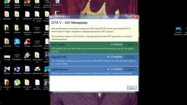Click Установить button for openCamera
The height and width of the screenshot is (105, 187).
pyautogui.click(x=130, y=69)
